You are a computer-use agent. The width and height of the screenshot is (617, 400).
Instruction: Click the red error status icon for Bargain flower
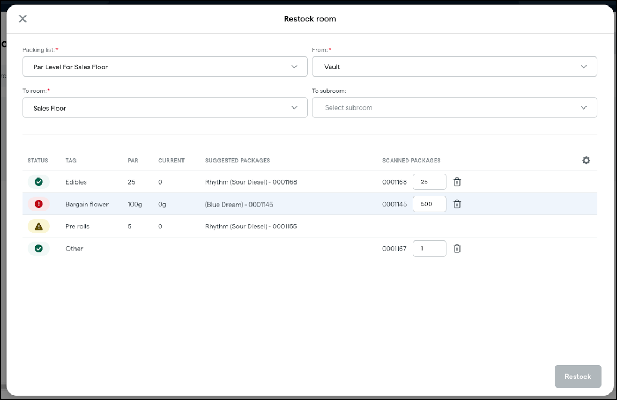[x=39, y=204]
